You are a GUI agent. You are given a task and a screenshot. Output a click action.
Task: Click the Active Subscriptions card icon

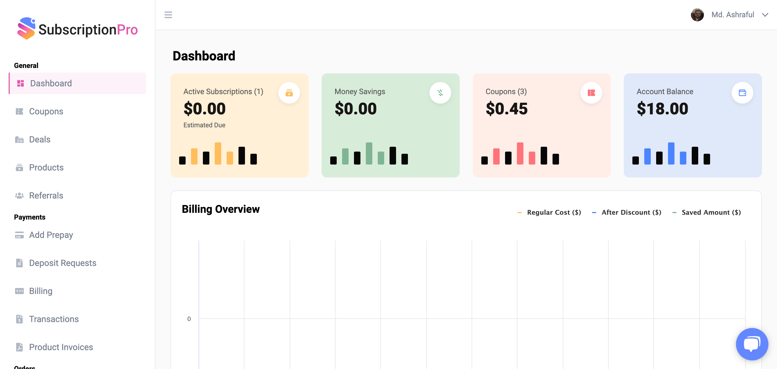tap(289, 93)
